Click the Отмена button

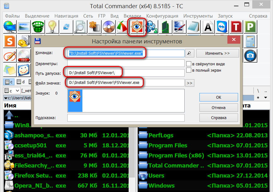point(219,108)
